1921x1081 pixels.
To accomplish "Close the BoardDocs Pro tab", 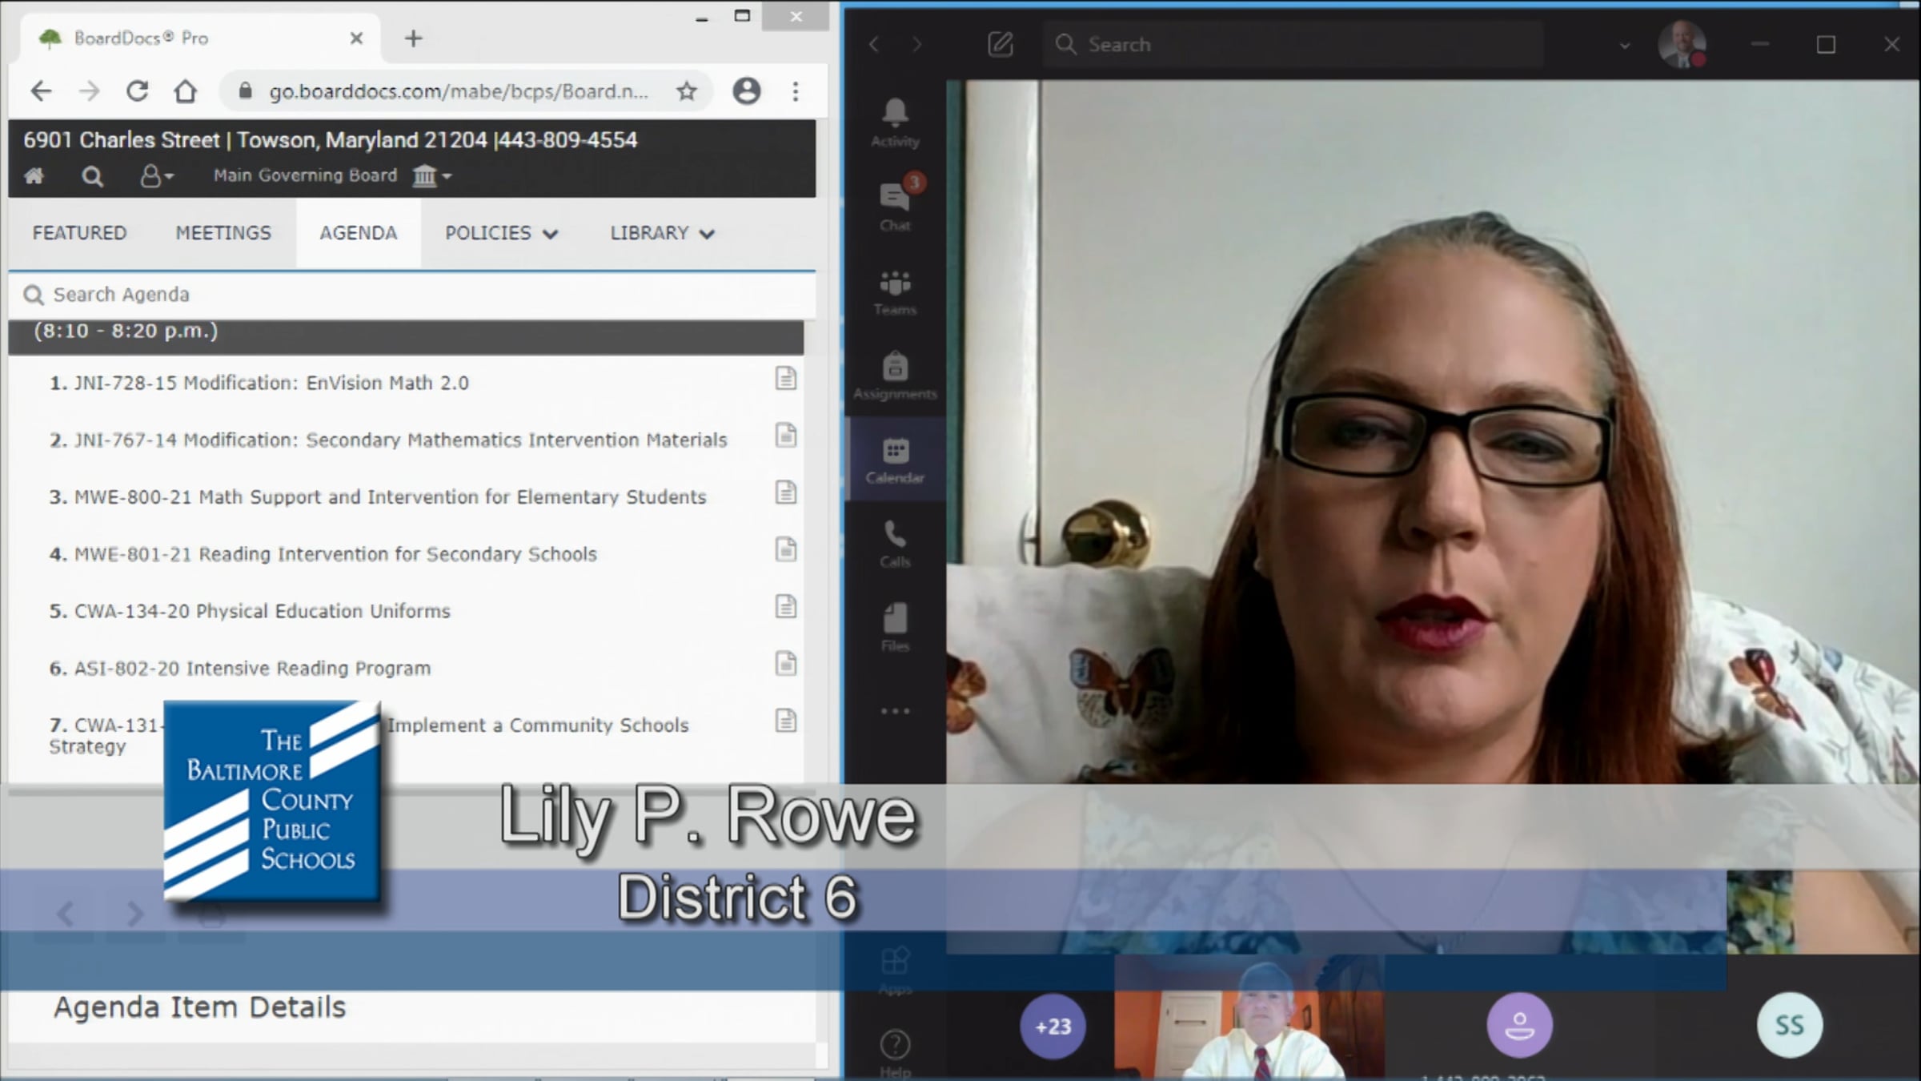I will coord(357,38).
